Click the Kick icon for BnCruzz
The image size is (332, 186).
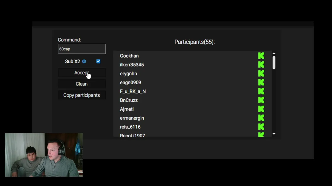click(261, 100)
